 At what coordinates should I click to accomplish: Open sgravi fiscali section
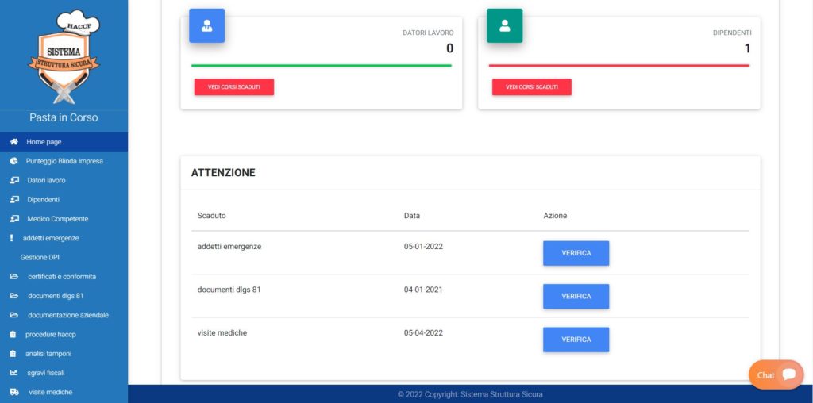(x=64, y=373)
